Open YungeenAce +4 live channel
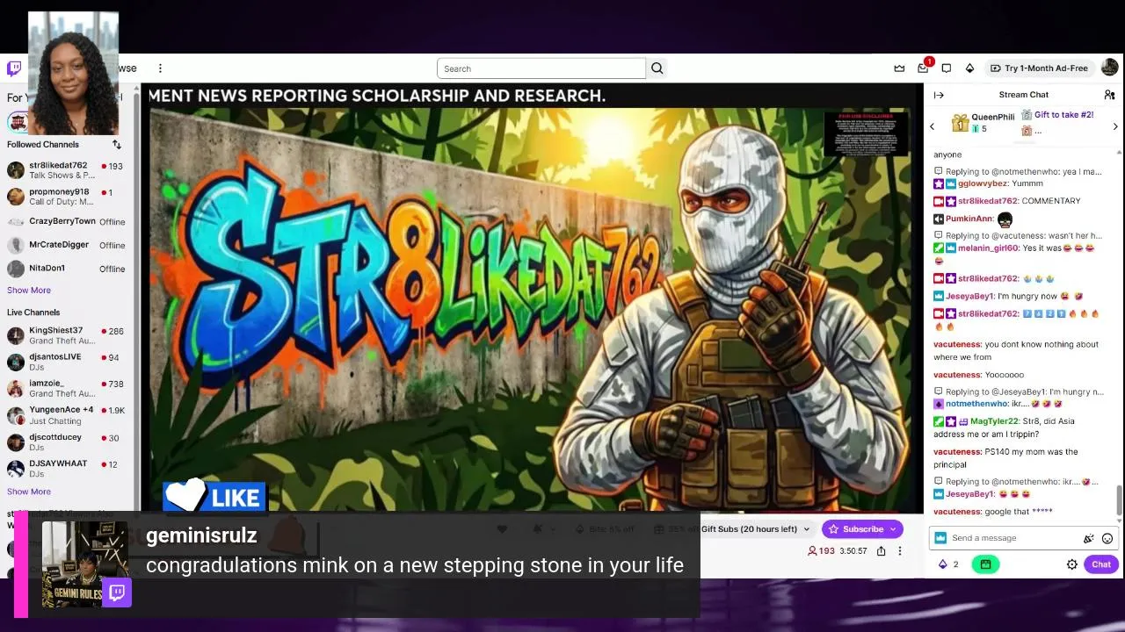This screenshot has height=632, width=1125. [x=66, y=415]
